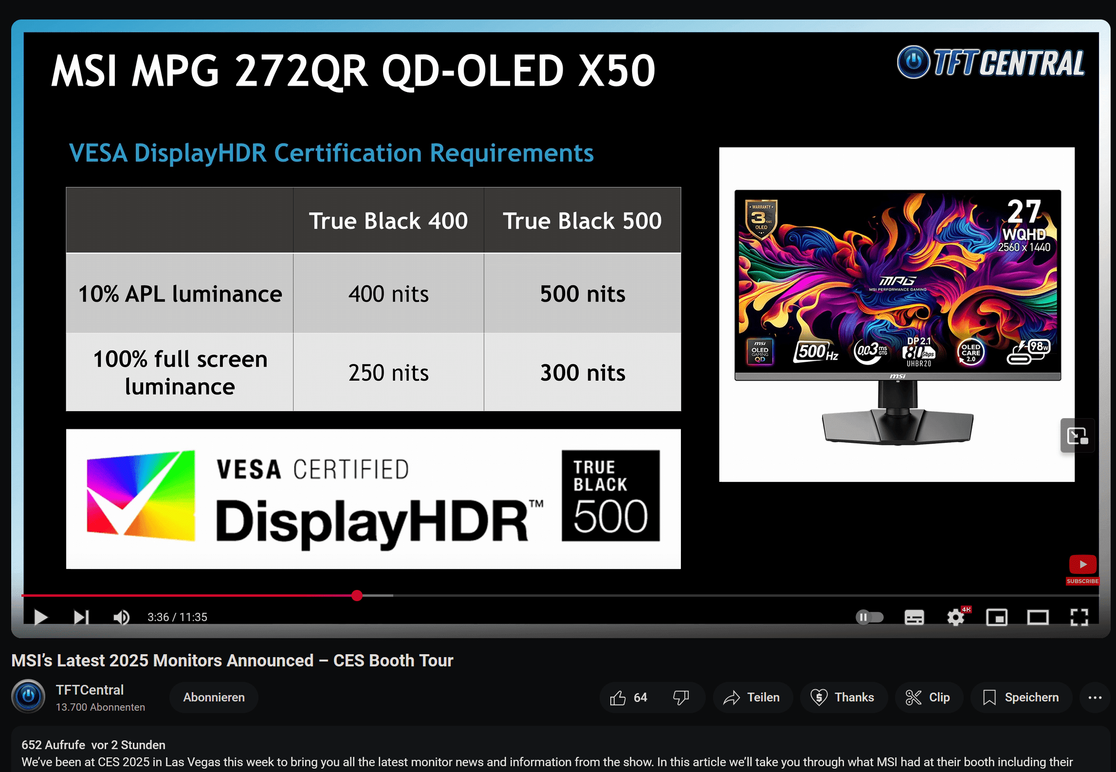Skip to the next video
This screenshot has height=772, width=1116.
click(x=81, y=617)
